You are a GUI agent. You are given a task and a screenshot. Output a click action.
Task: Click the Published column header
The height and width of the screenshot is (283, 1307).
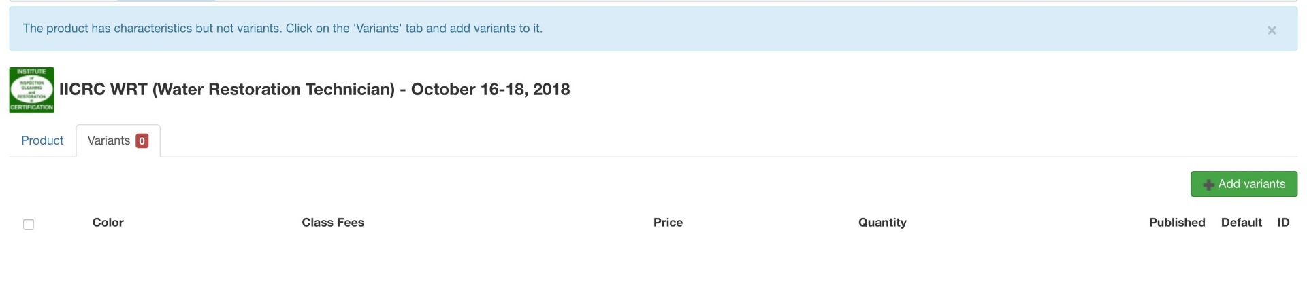pos(1177,223)
